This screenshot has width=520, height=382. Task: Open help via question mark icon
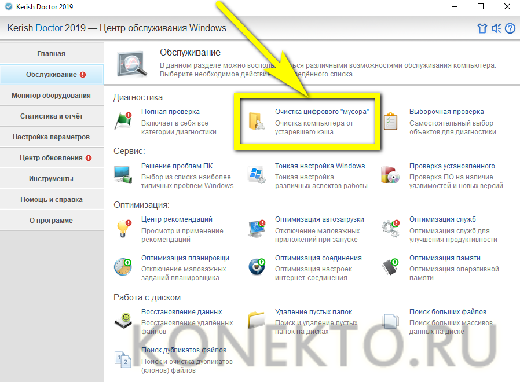[510, 28]
